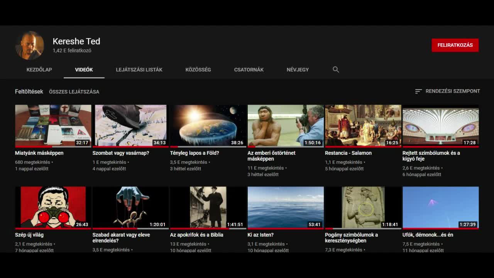Click the sort icon beside Rendezési szempont
The width and height of the screenshot is (494, 278).
418,92
